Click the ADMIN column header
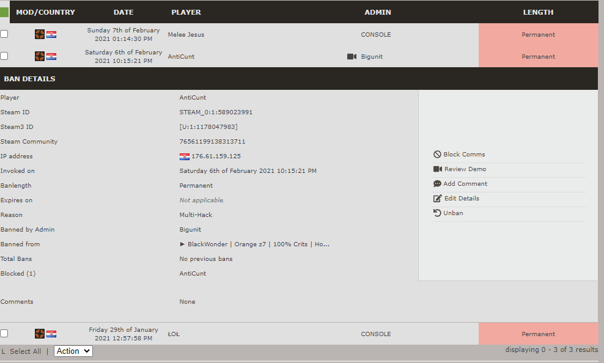604x363 pixels. point(378,12)
